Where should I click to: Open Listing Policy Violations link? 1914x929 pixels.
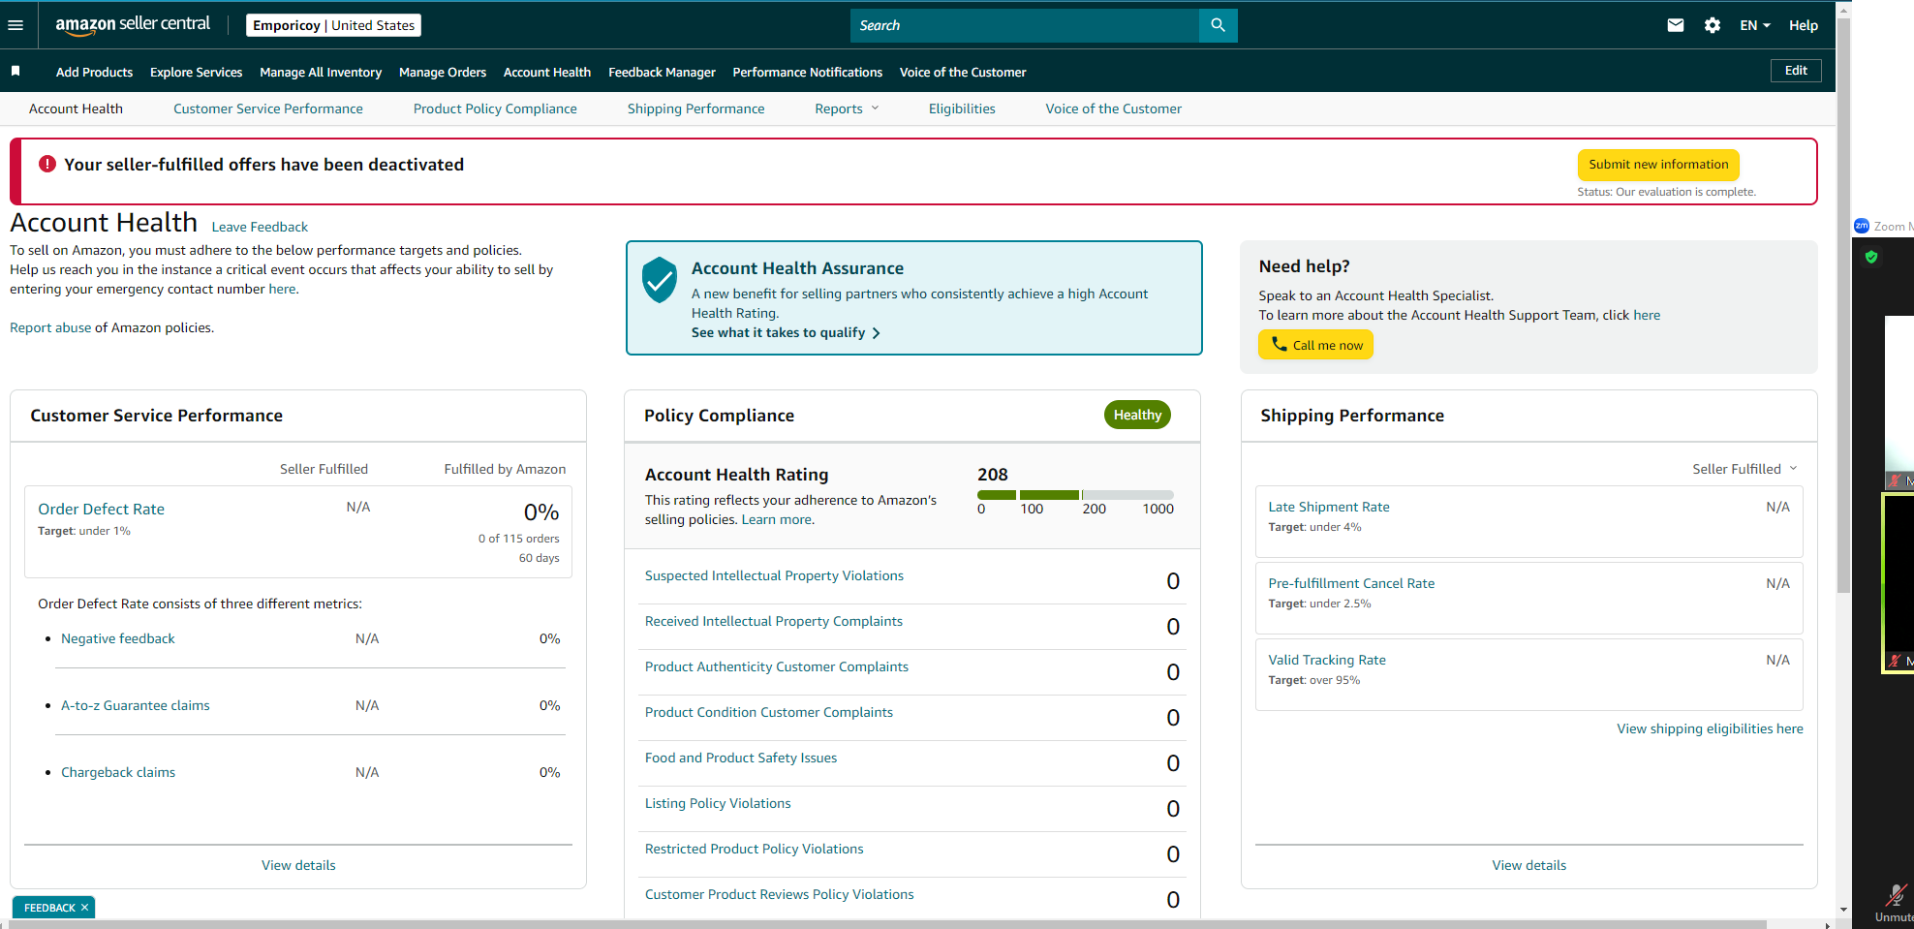(718, 803)
